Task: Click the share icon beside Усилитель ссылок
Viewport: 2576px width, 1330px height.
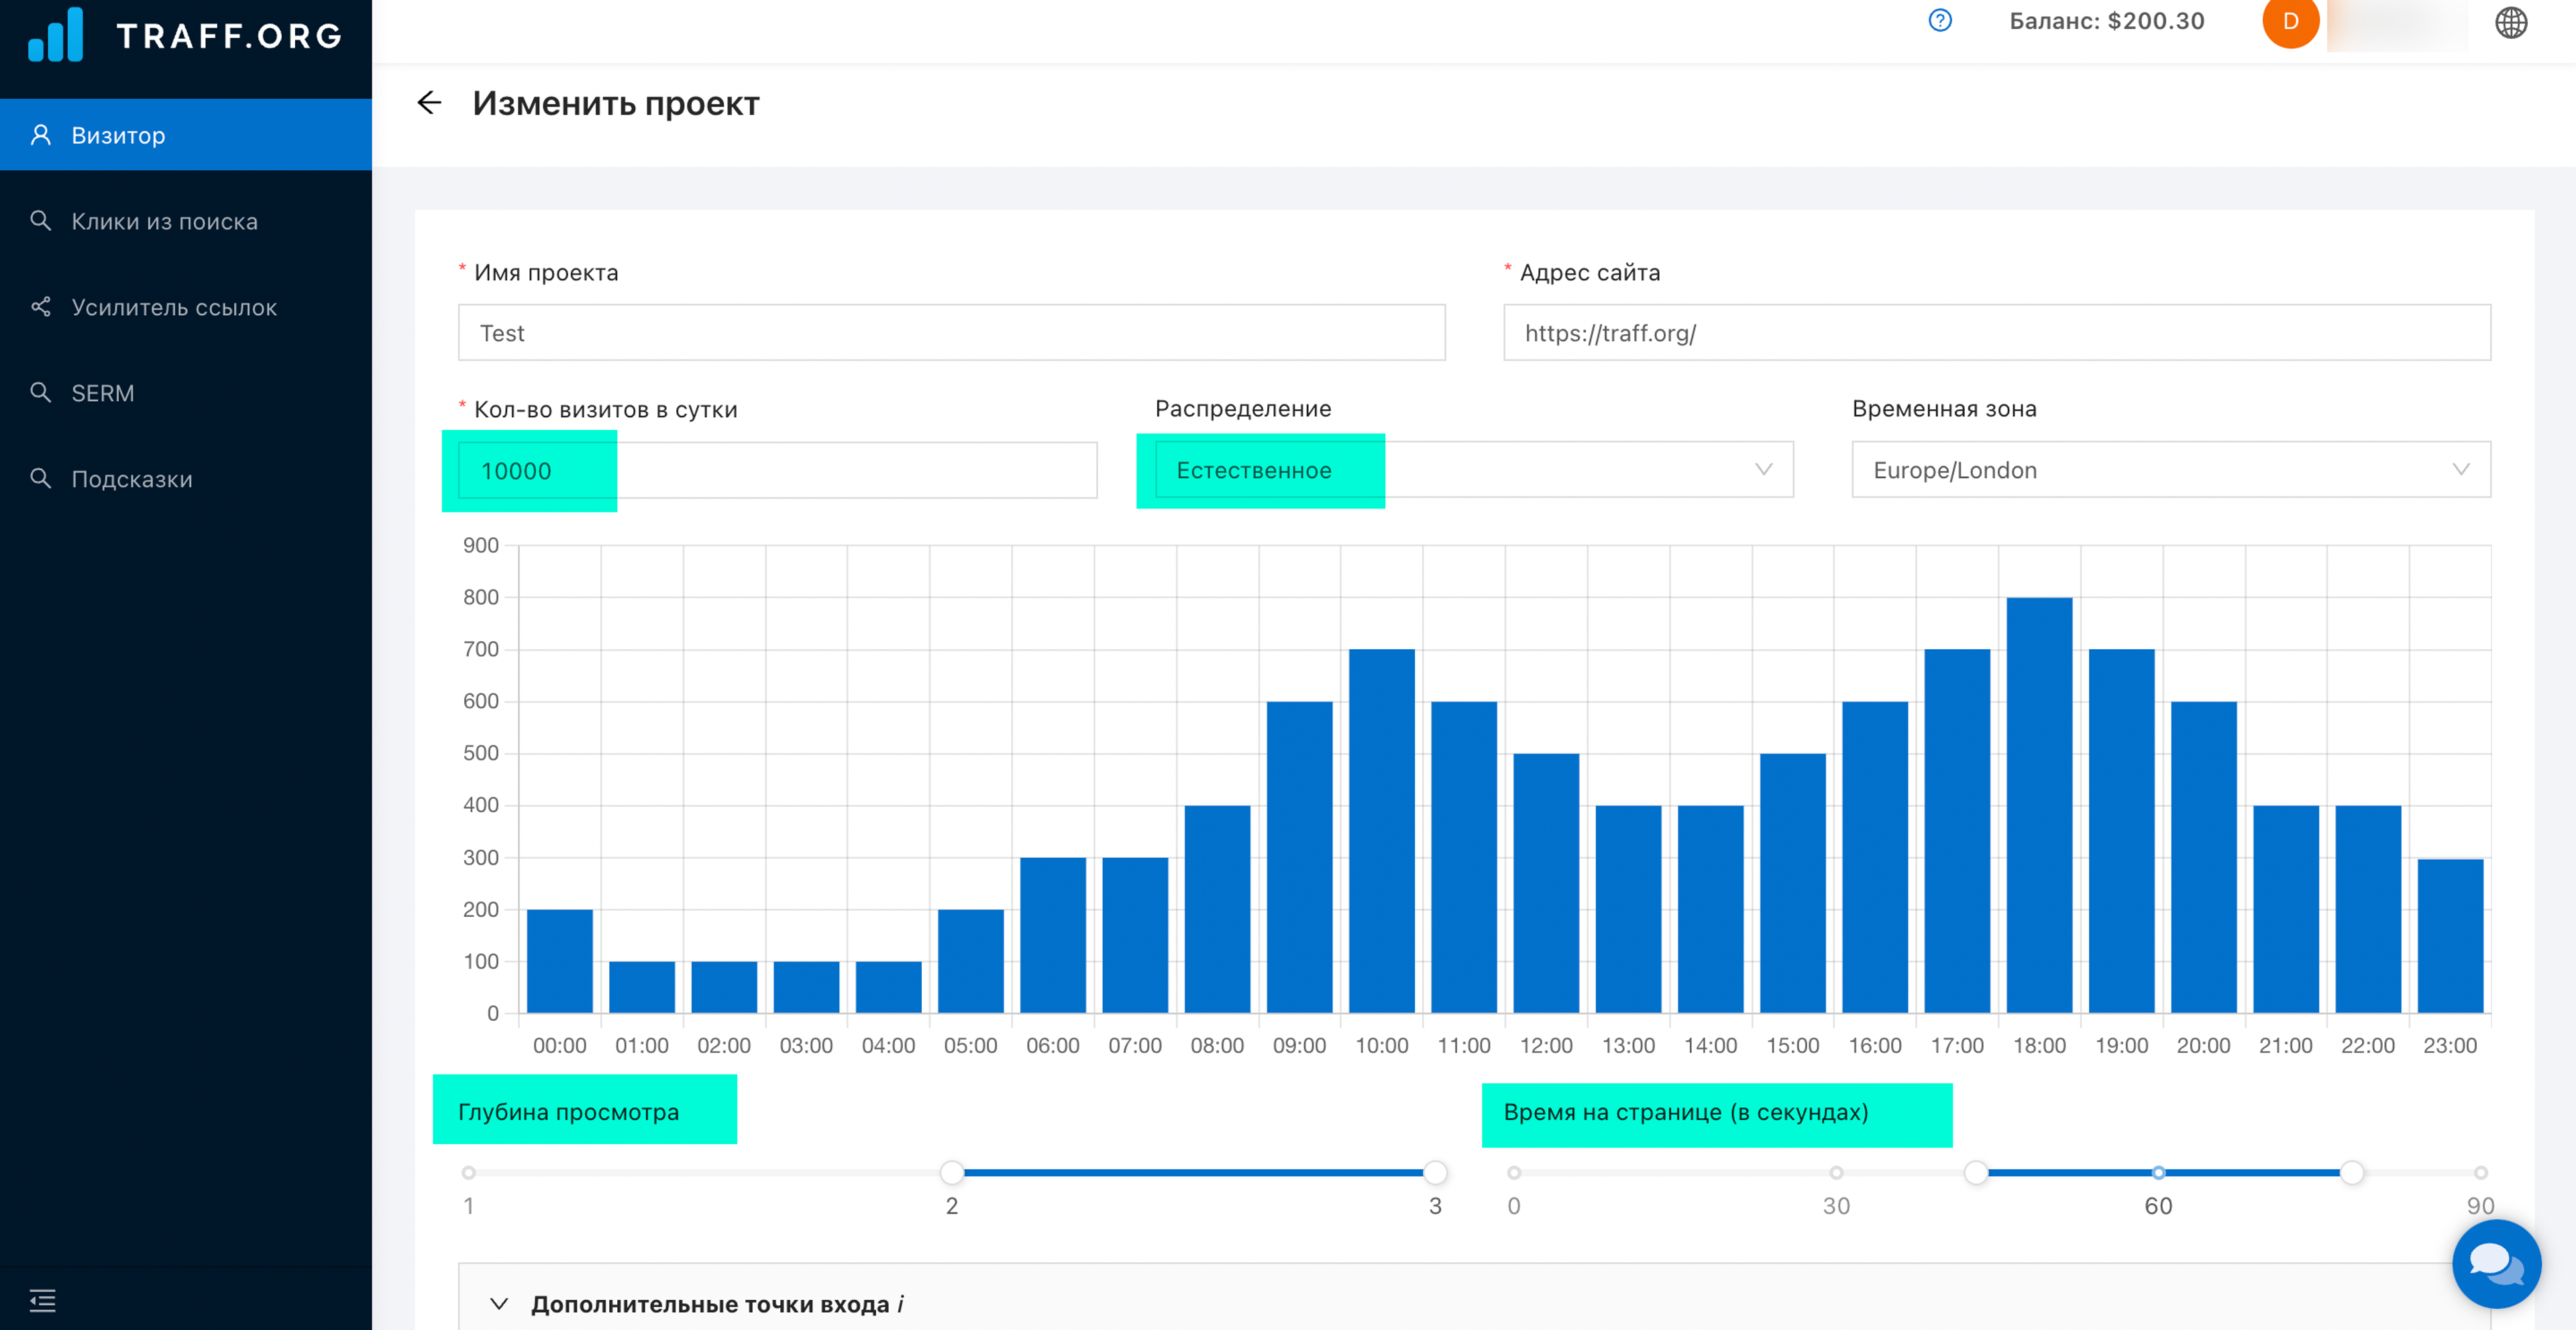Action: (41, 307)
